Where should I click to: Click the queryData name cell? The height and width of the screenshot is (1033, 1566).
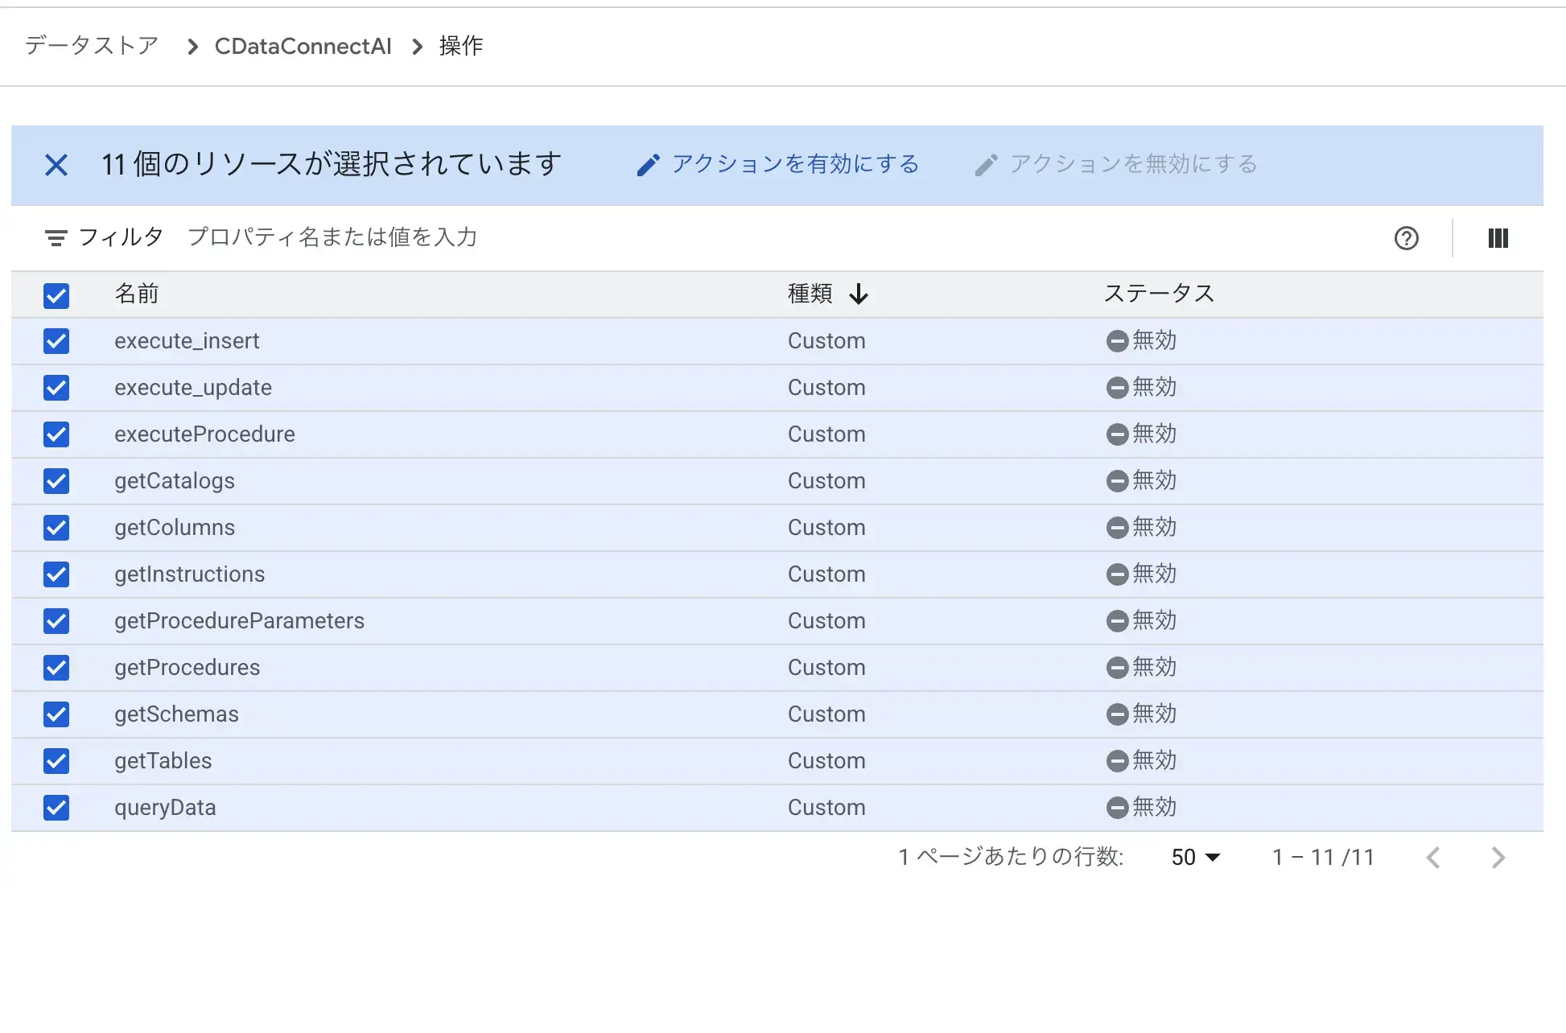pyautogui.click(x=165, y=808)
